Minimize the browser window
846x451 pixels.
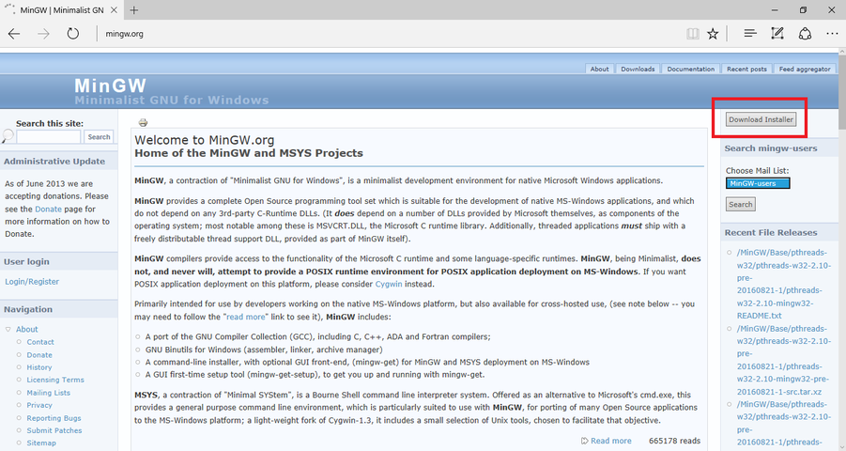775,9
